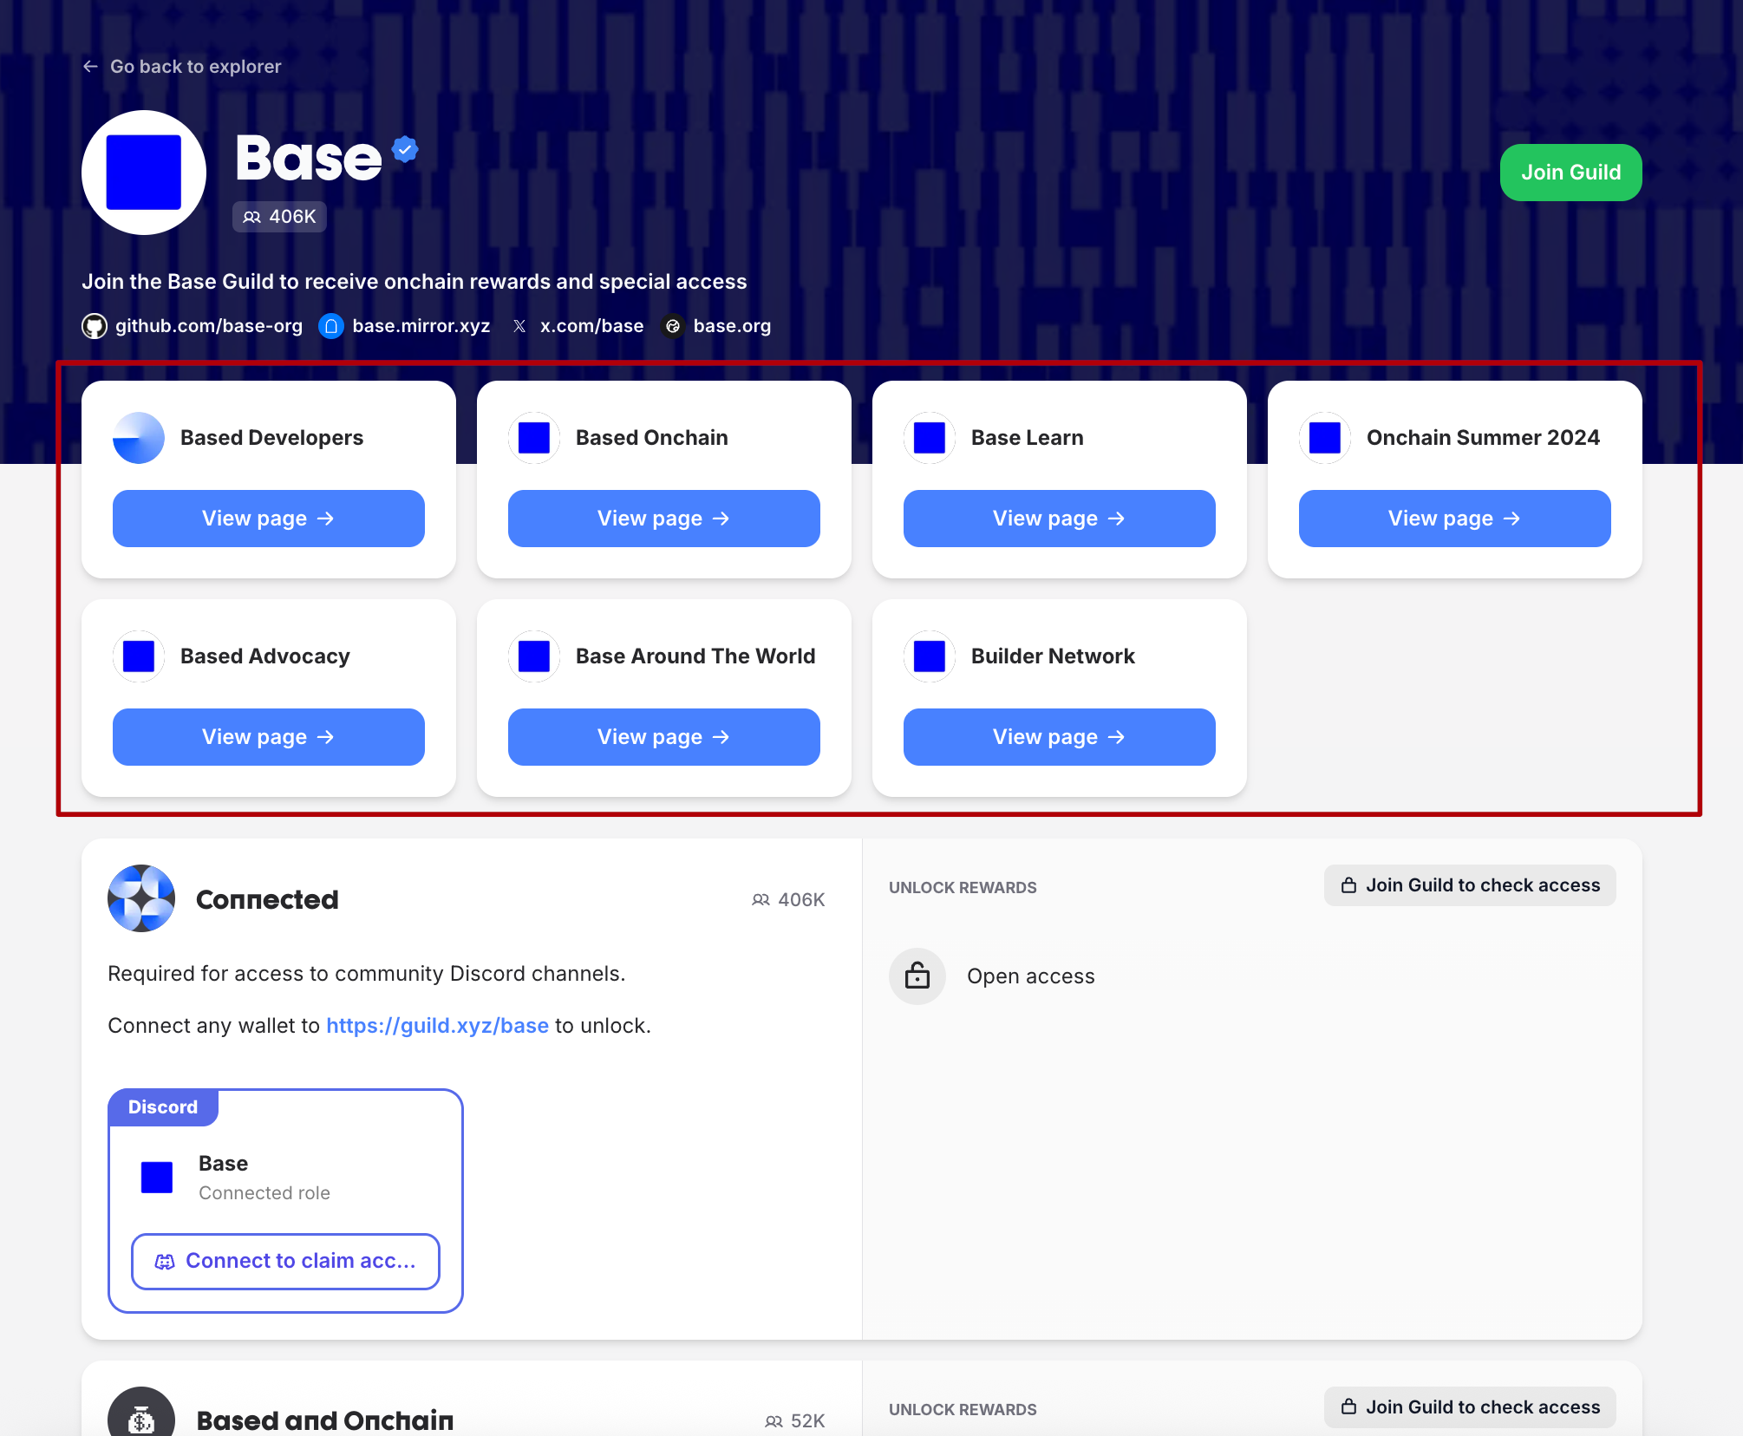View page for Builder Network

[1060, 737]
